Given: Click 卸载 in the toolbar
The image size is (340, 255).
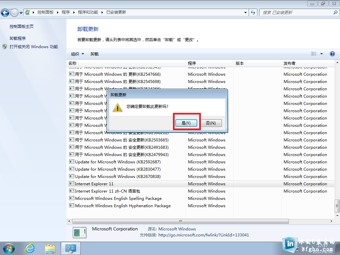Looking at the screenshot, I should (x=95, y=54).
